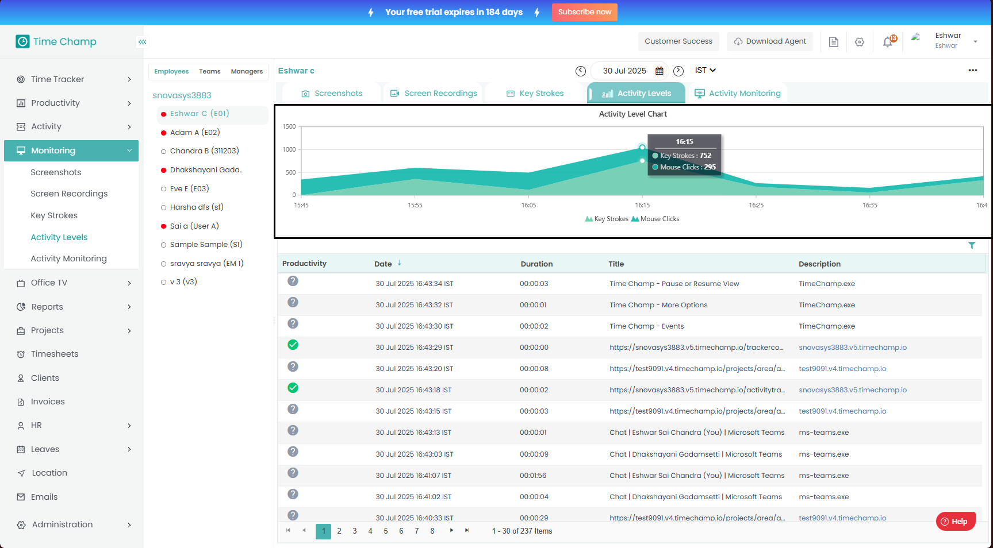This screenshot has width=993, height=548.
Task: Click the Subscribe now button
Action: pos(584,12)
